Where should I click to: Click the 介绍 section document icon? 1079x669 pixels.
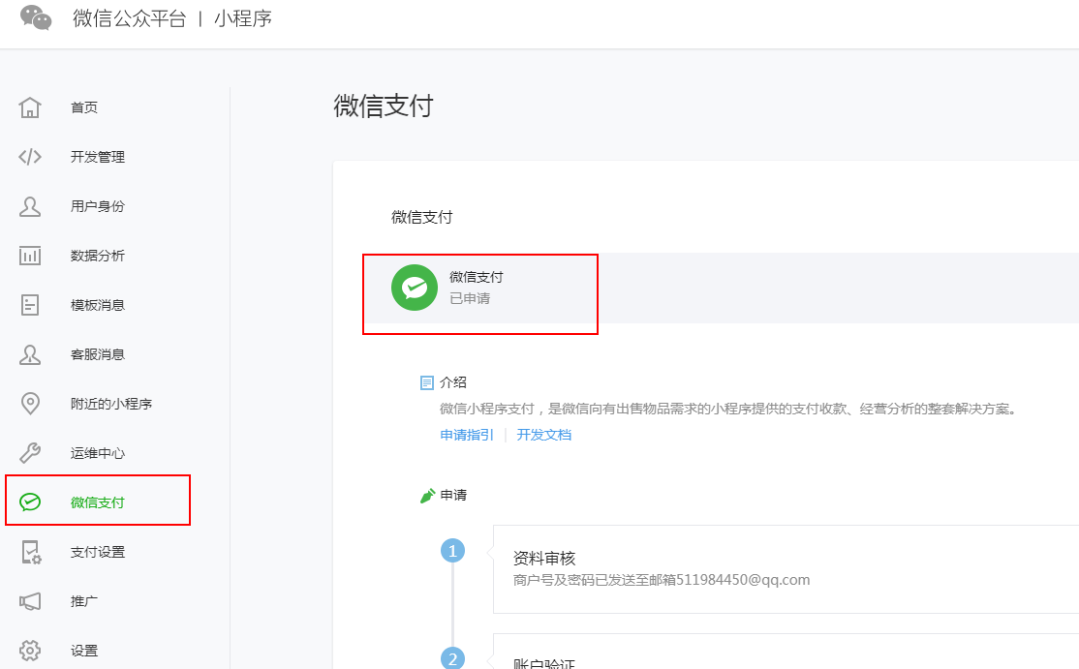[426, 382]
